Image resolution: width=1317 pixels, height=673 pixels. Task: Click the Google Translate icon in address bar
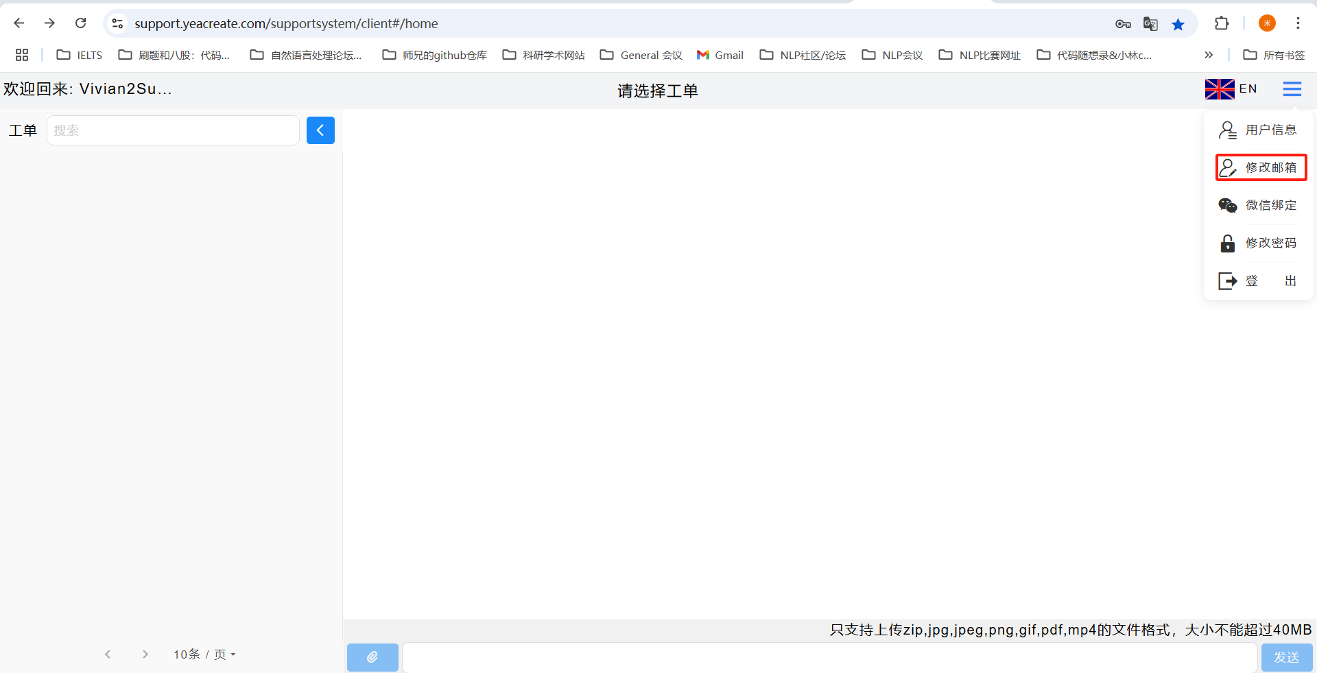coord(1150,24)
